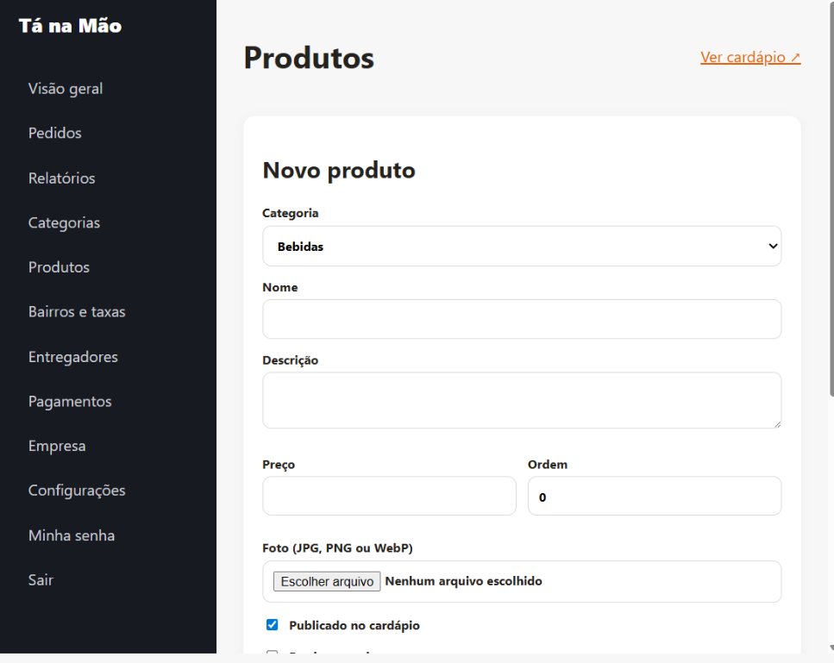Click the Novo produto heading text
The width and height of the screenshot is (834, 663).
click(339, 171)
